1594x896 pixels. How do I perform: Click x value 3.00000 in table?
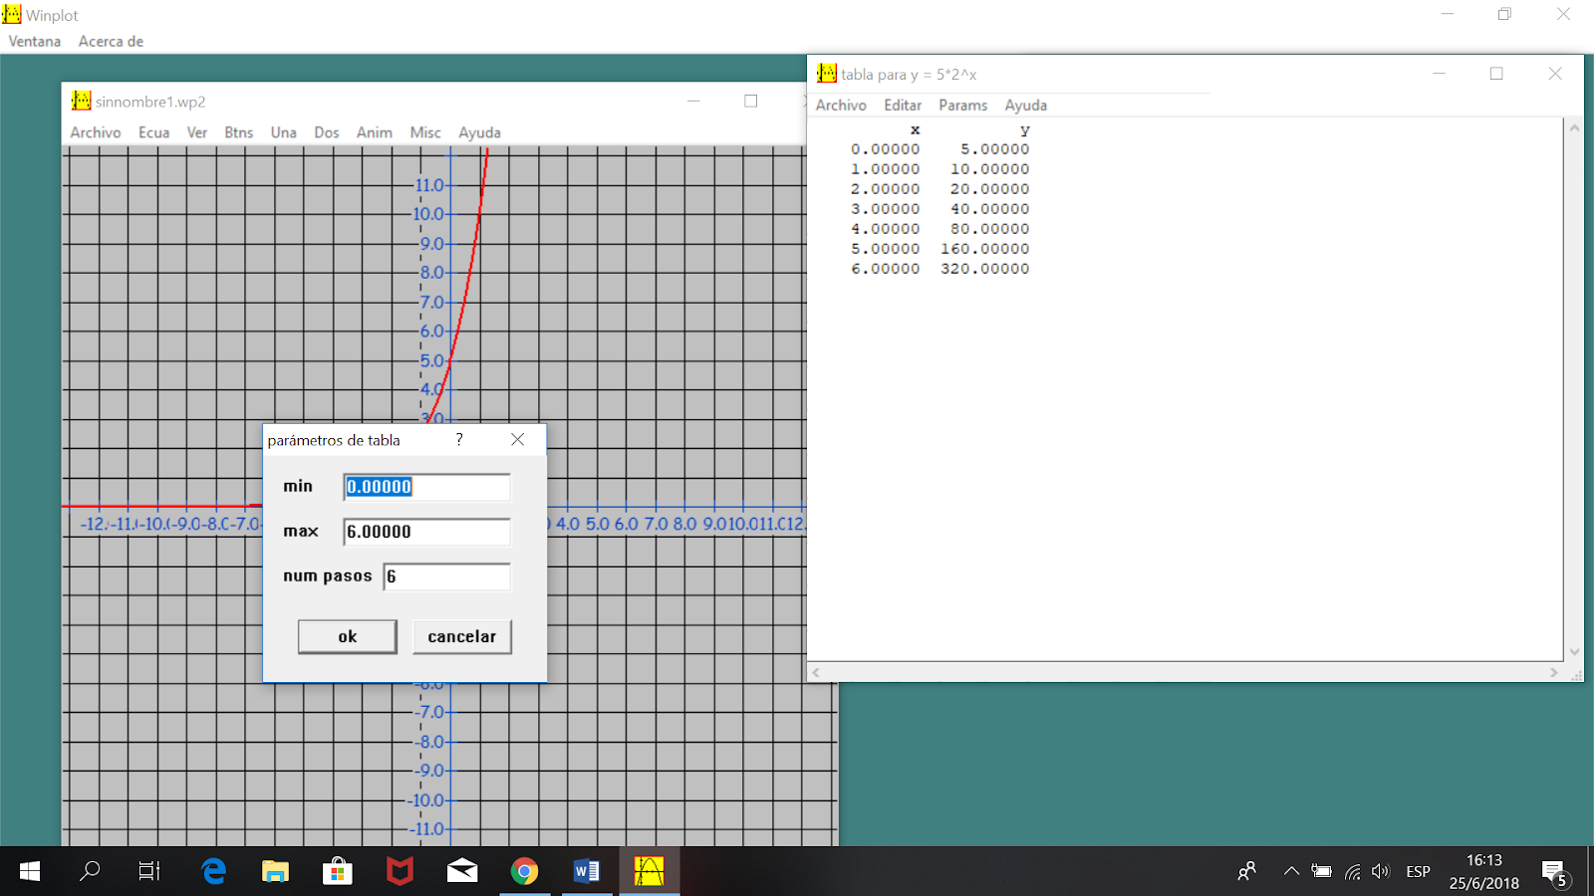coord(886,209)
